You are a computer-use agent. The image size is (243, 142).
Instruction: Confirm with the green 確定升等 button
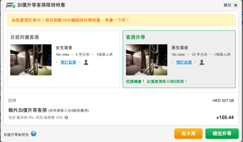pyautogui.click(x=222, y=134)
